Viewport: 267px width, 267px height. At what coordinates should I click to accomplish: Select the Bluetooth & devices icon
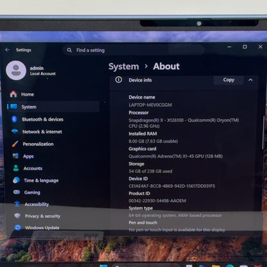pyautogui.click(x=14, y=119)
